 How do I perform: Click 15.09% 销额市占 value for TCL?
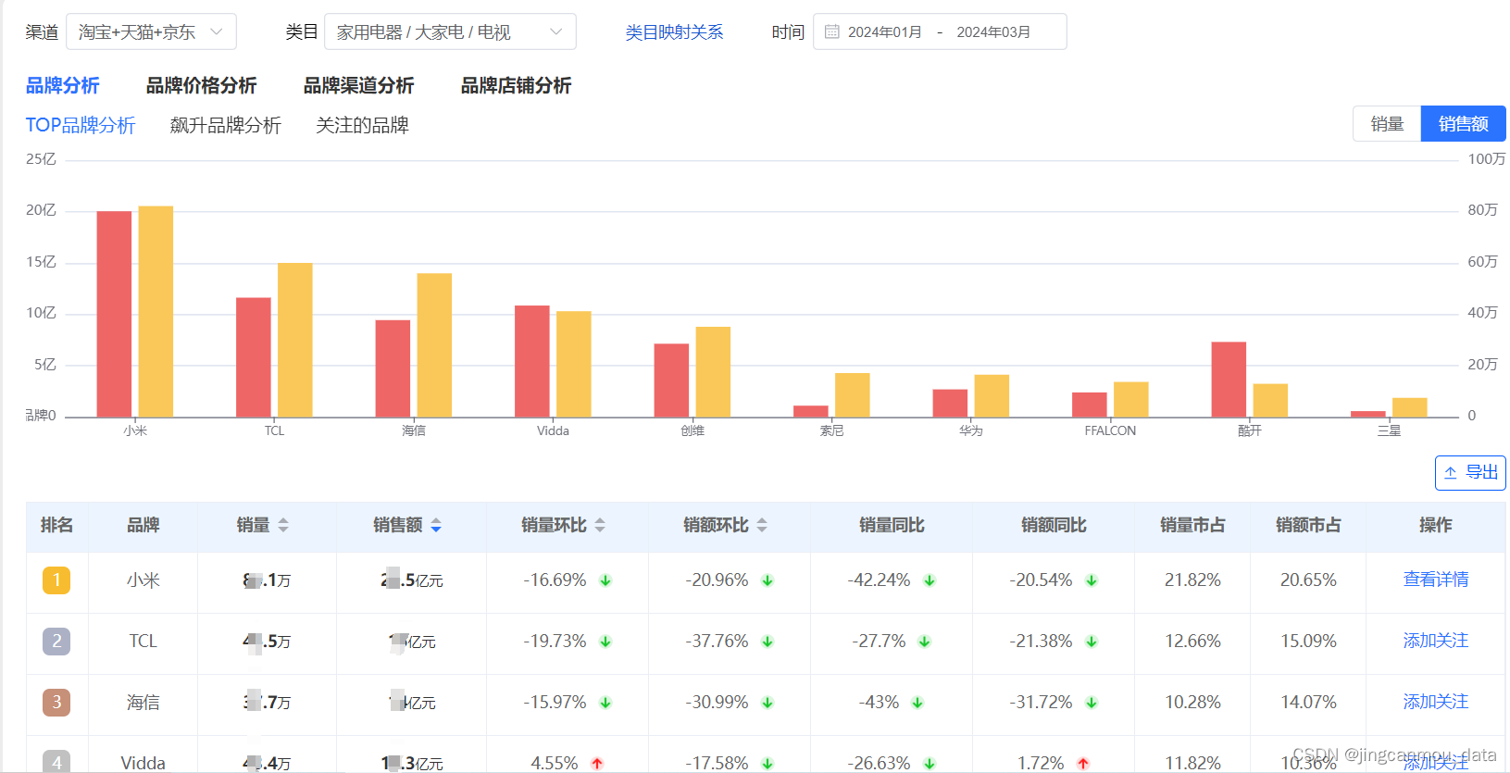click(x=1308, y=642)
